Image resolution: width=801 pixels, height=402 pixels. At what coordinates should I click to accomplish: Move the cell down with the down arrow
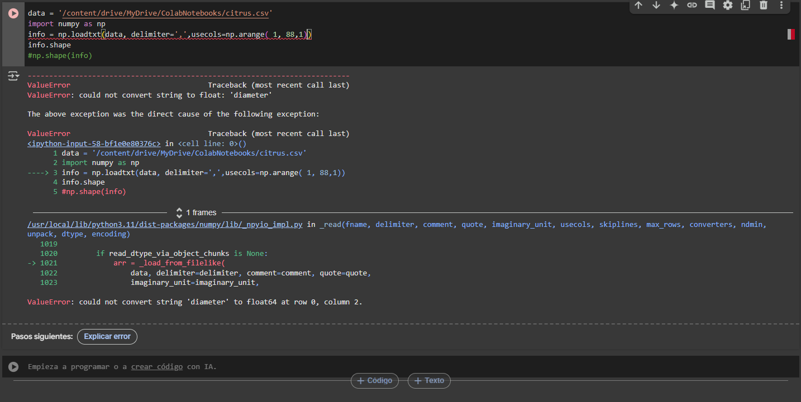[x=656, y=5]
